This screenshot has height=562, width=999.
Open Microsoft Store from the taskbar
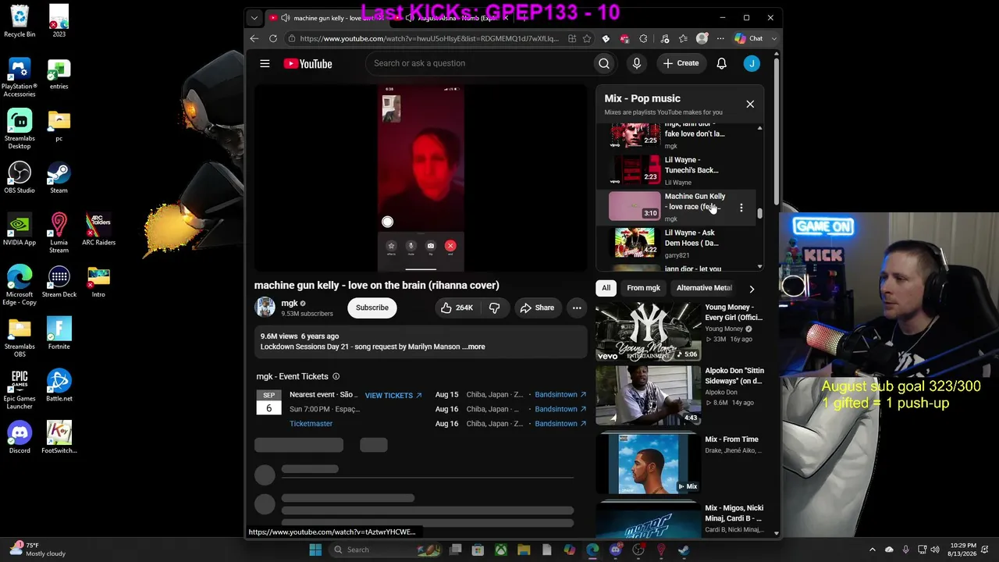pos(478,550)
